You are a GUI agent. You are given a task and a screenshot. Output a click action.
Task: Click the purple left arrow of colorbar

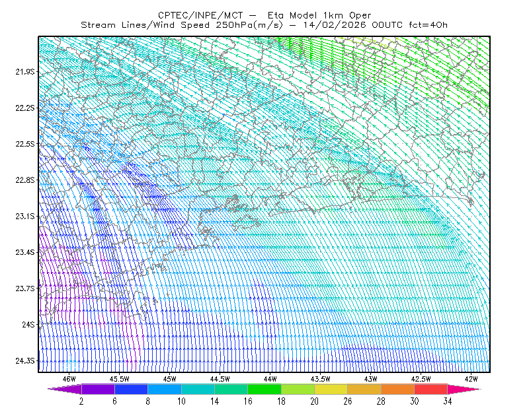click(65, 389)
